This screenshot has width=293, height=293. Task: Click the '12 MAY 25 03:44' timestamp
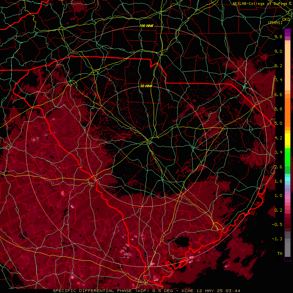point(218,291)
